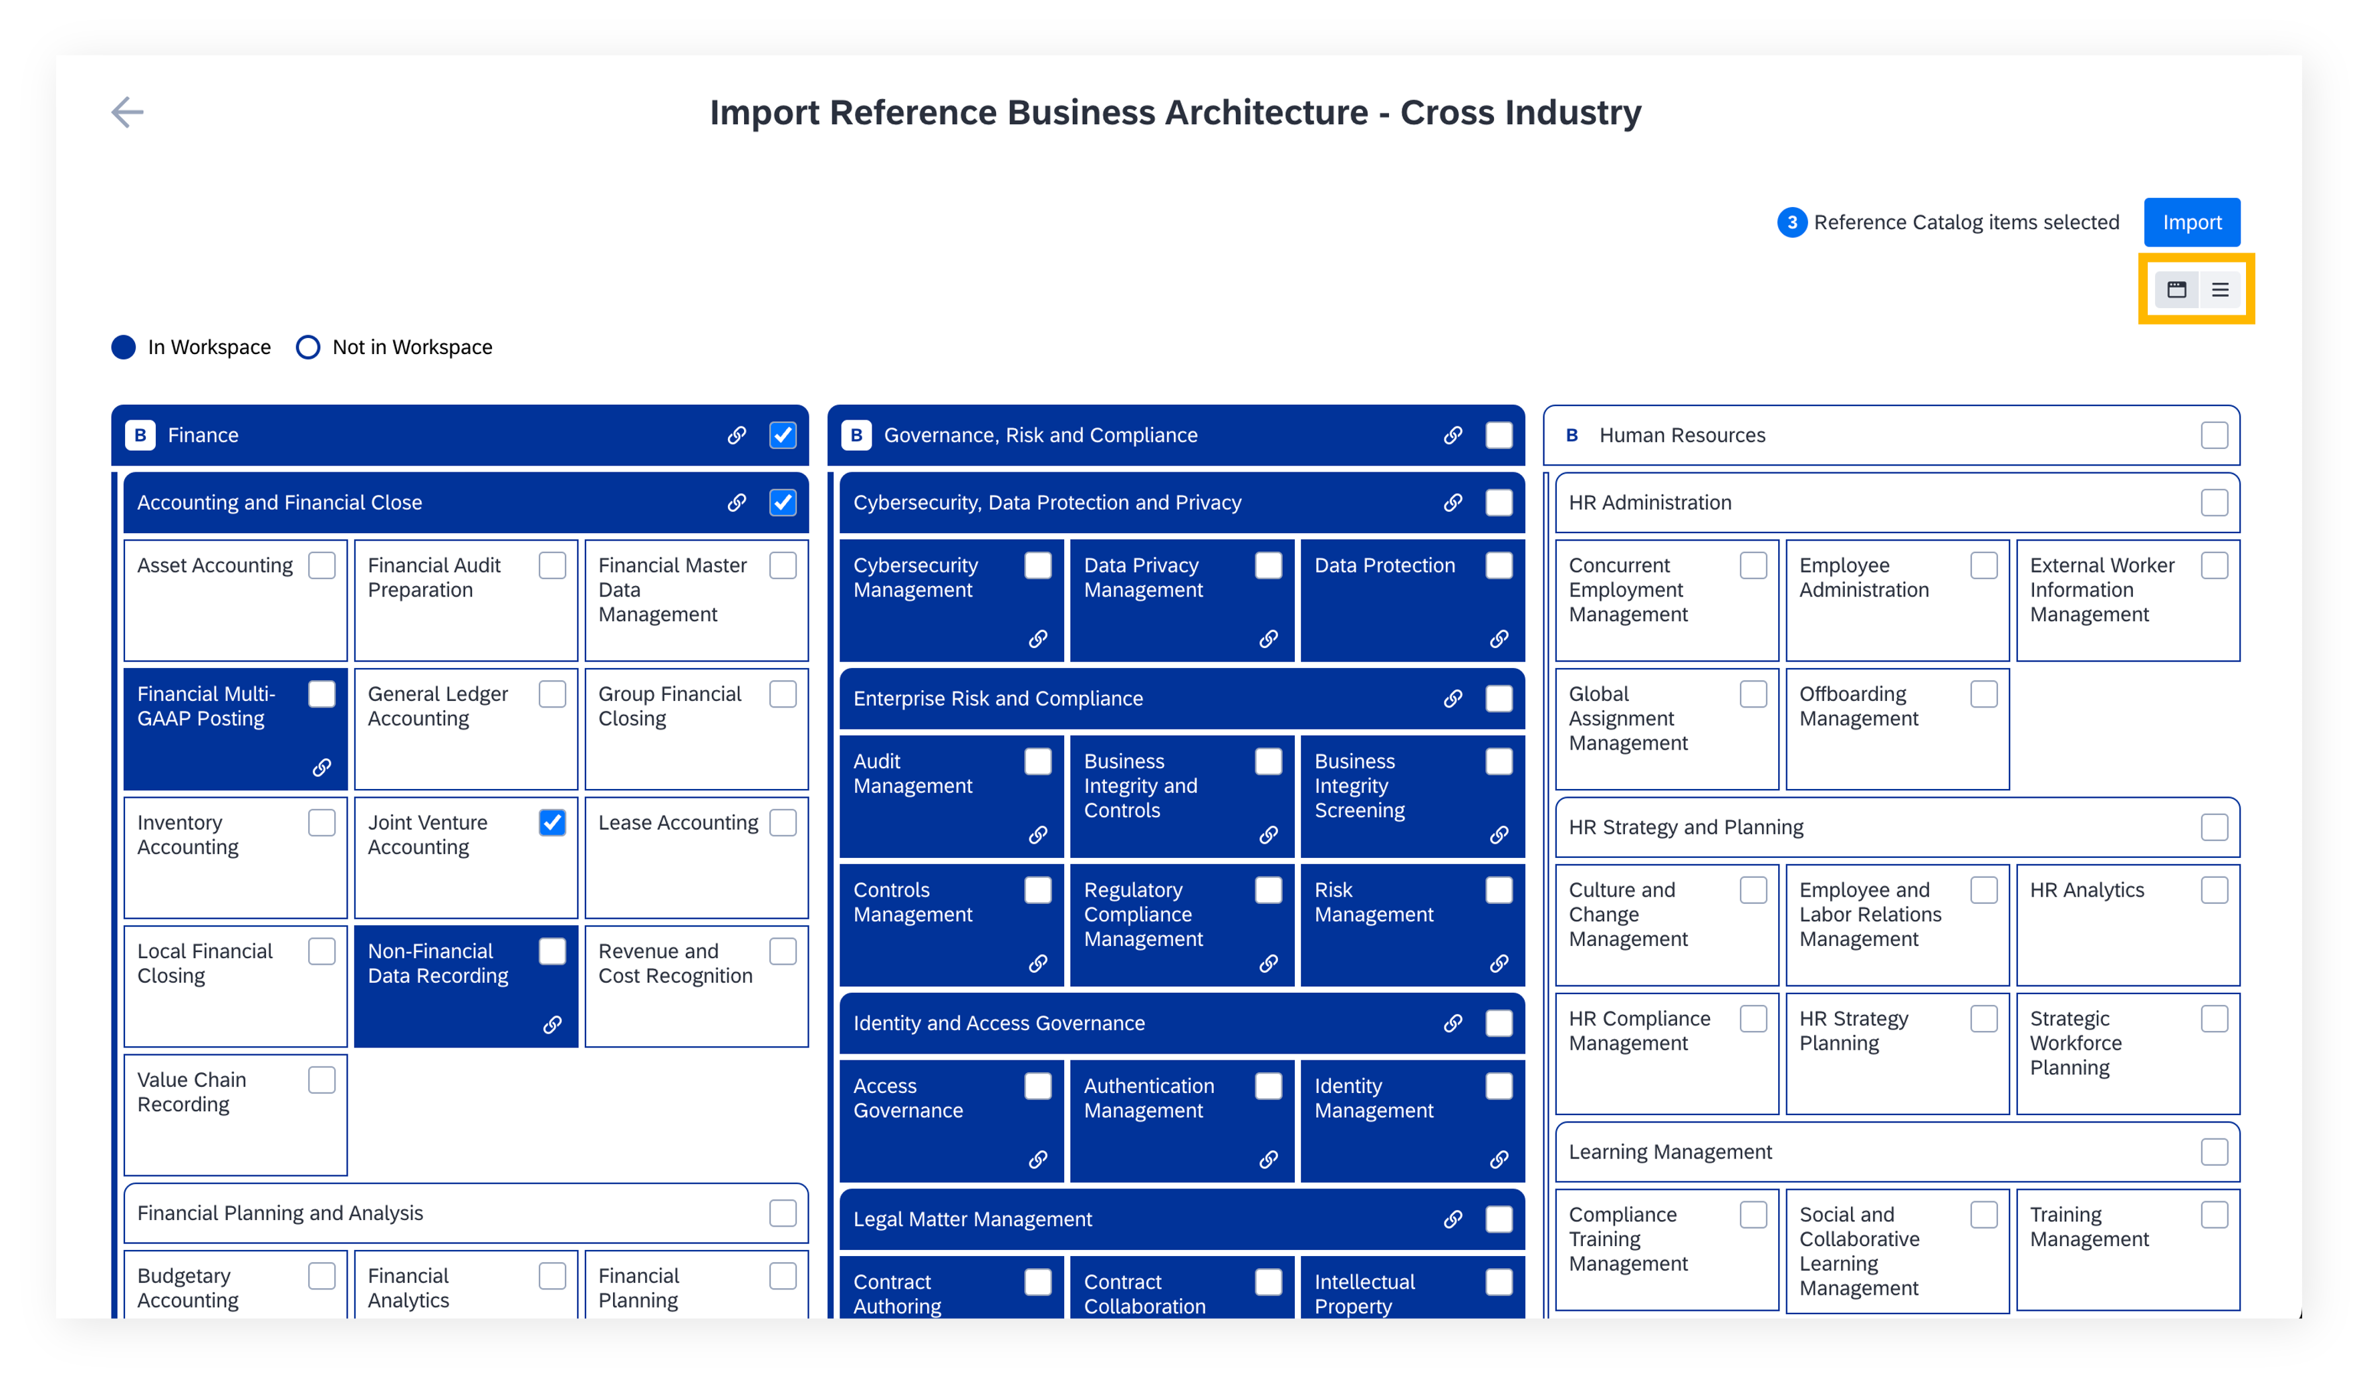Open Access Governance link icon
The image size is (2371, 1387).
pos(1038,1159)
